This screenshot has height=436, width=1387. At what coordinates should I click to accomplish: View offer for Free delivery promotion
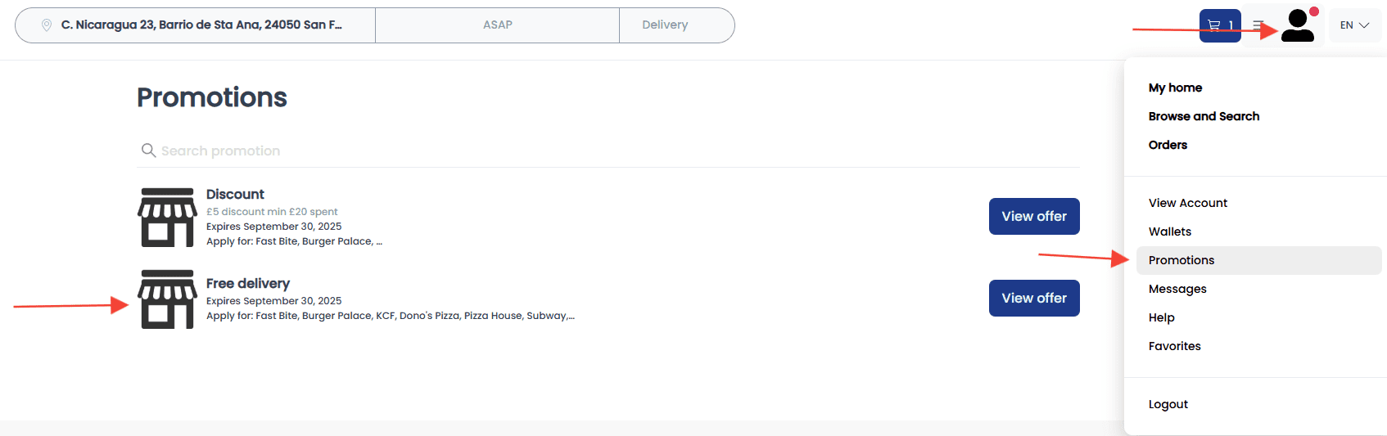pos(1034,299)
